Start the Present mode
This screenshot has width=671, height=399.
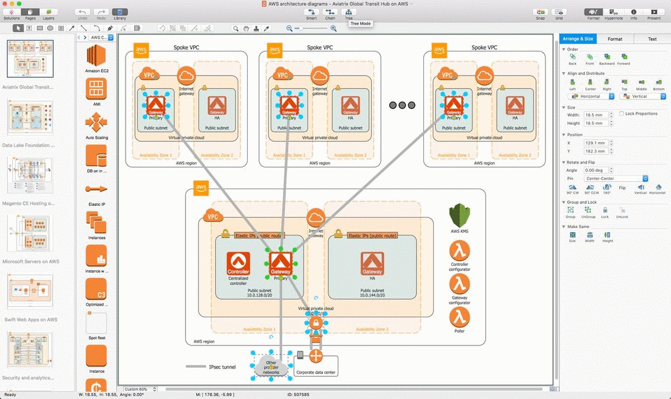654,12
